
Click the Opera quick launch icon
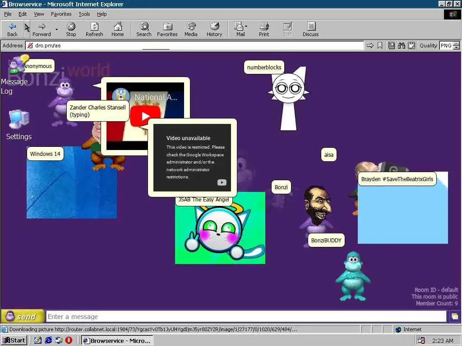coord(69,341)
